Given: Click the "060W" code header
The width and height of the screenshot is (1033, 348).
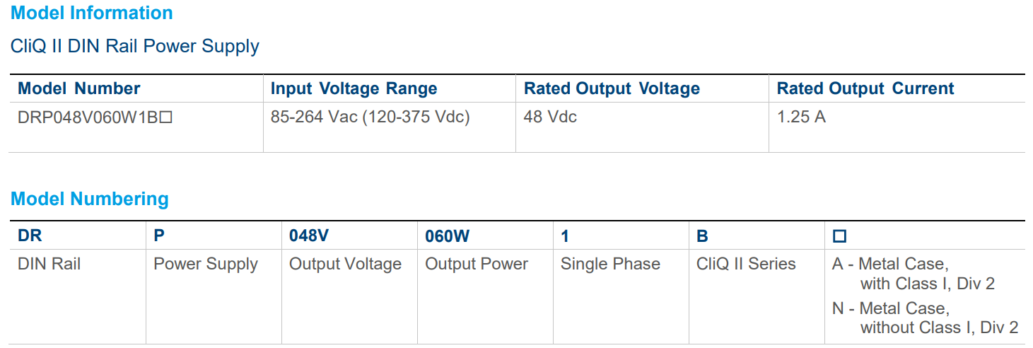Looking at the screenshot, I should [447, 236].
